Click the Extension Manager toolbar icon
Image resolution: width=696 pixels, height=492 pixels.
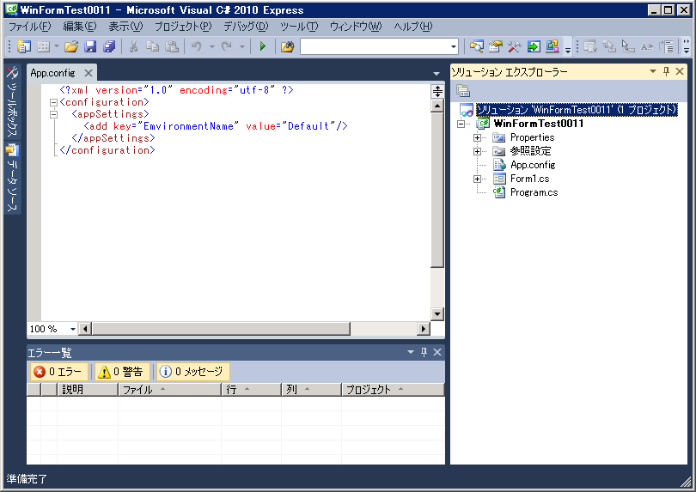click(x=553, y=46)
